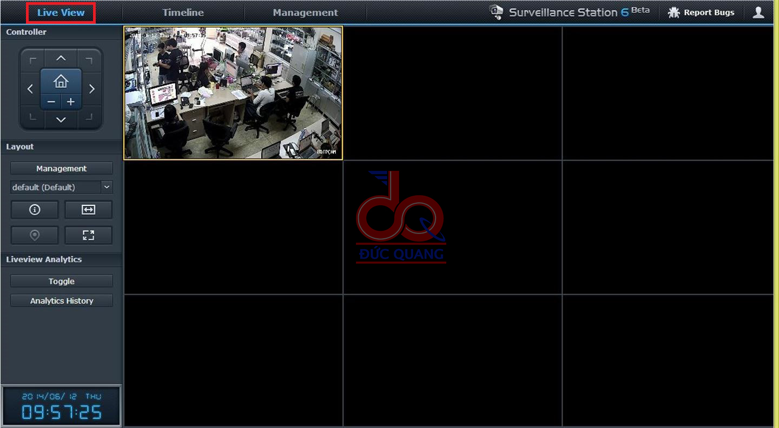Pan camera down with PTZ arrow
Viewport: 779px width, 428px height.
pos(61,119)
